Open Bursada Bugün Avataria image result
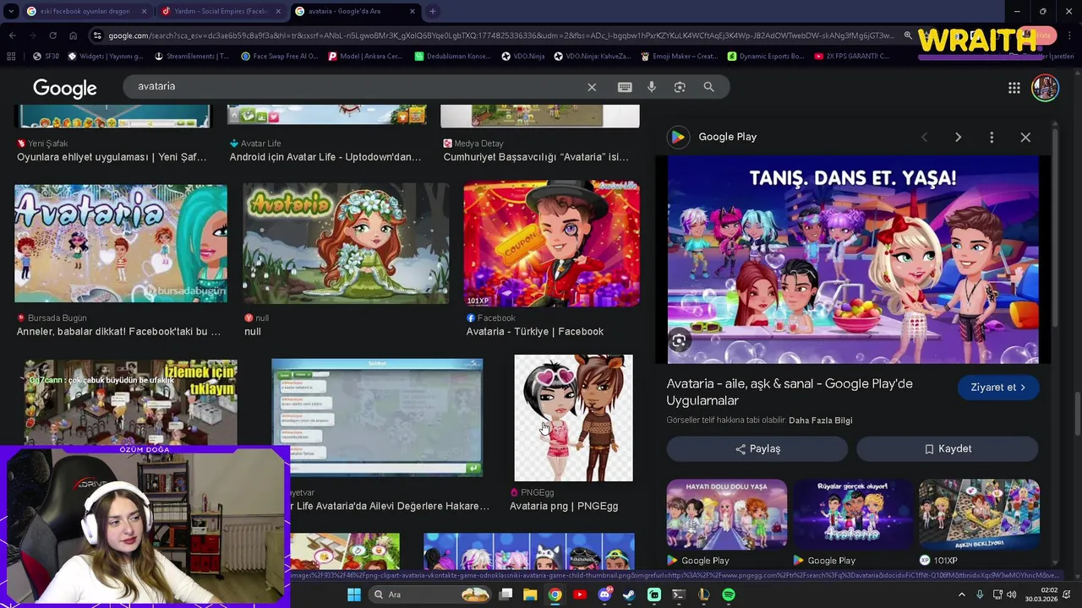This screenshot has height=608, width=1082. [121, 243]
